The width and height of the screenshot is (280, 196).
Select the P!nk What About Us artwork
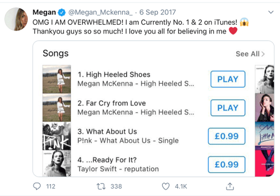click(57, 136)
